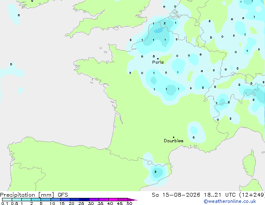The width and height of the screenshot is (265, 205).
Task: Click the GFS model name label
Action: tap(63, 195)
